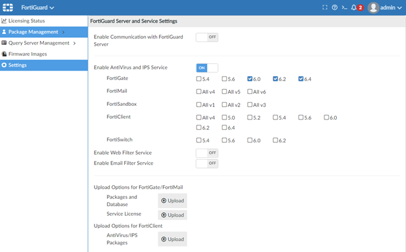Open the Package Management menu item
This screenshot has width=406, height=252.
click(33, 32)
